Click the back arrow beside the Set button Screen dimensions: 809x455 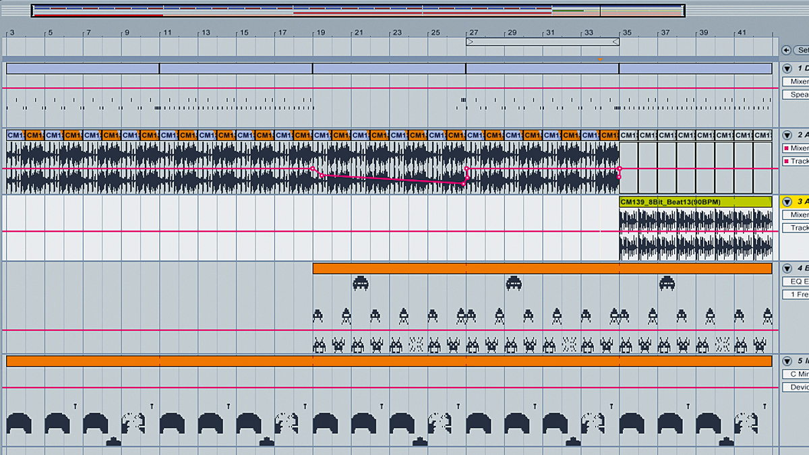click(786, 51)
